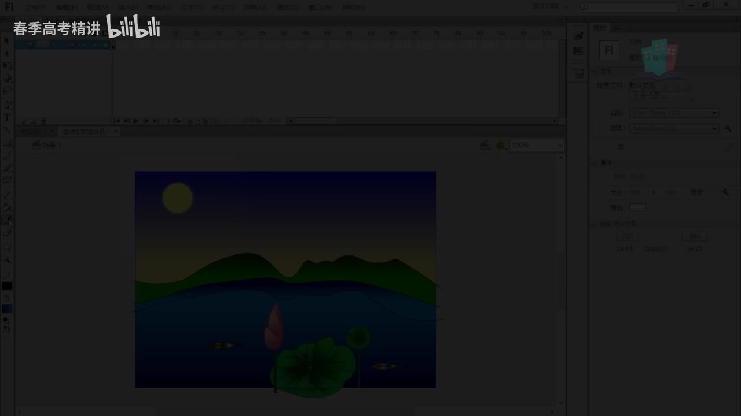Screen dimensions: 741x416
Task: Open the Flash Player target dropdown
Action: coord(674,113)
